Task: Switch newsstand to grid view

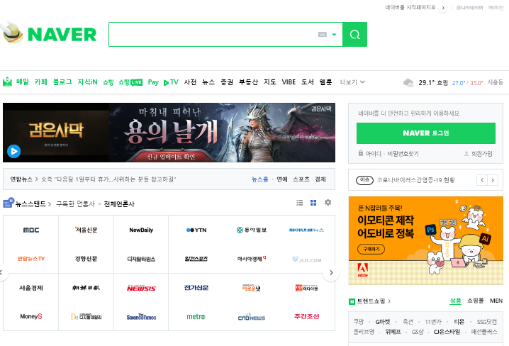Action: (313, 203)
